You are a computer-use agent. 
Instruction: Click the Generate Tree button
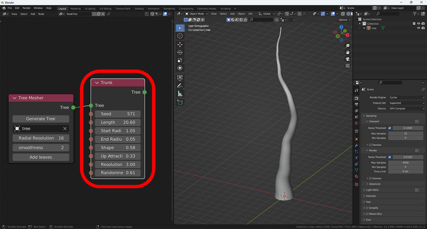[x=41, y=119]
